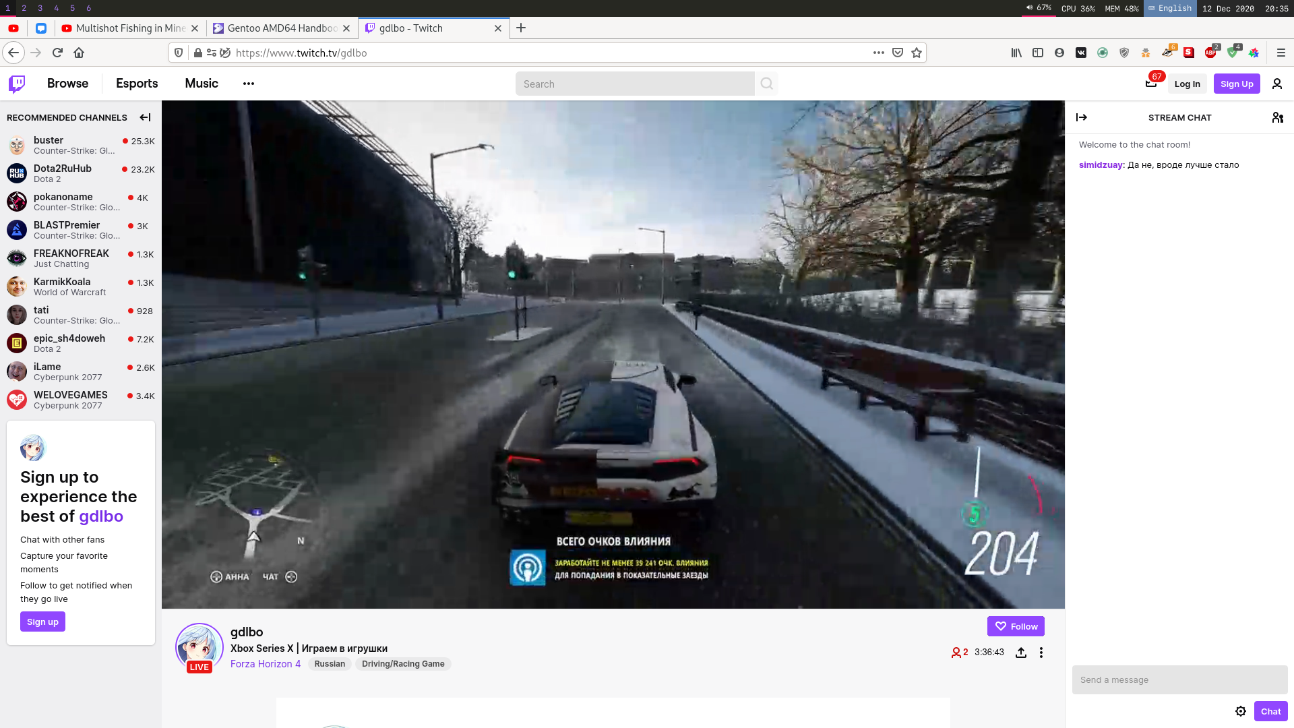This screenshot has height=728, width=1294.
Task: Collapse the Recommended Channels sidebar
Action: 145,117
